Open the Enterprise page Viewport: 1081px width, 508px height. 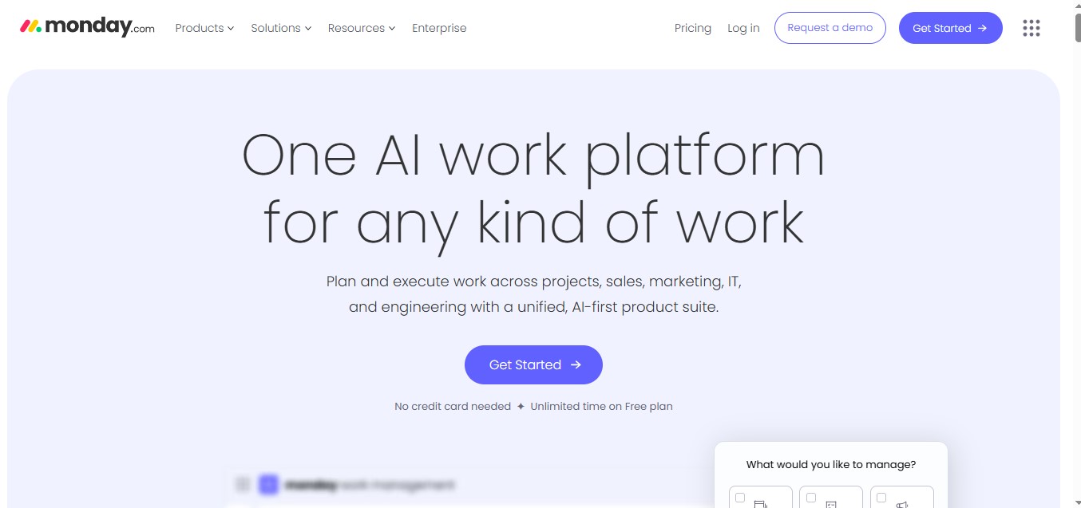pyautogui.click(x=439, y=28)
